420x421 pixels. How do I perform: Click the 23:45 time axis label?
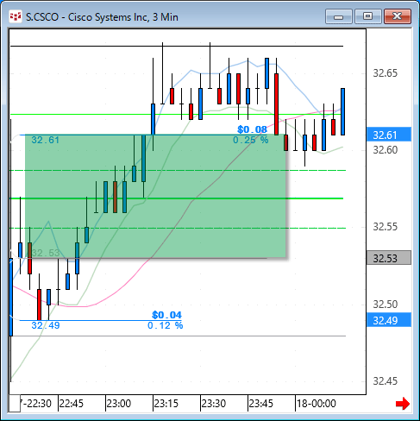tap(261, 404)
